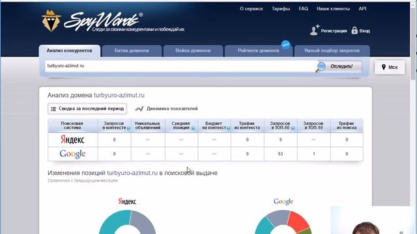Click the Отследить! button

(341, 66)
